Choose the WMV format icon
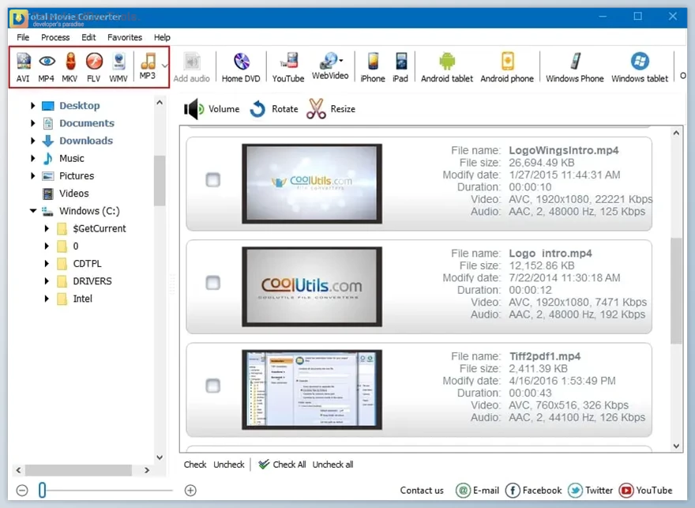The image size is (695, 508). (118, 67)
